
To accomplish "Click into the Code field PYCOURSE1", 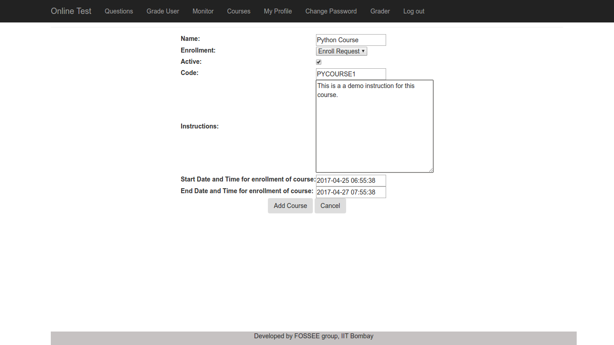I will coord(351,74).
